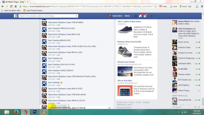
Task: Open chat with Naveen Anand
Action: pyautogui.click(x=186, y=74)
